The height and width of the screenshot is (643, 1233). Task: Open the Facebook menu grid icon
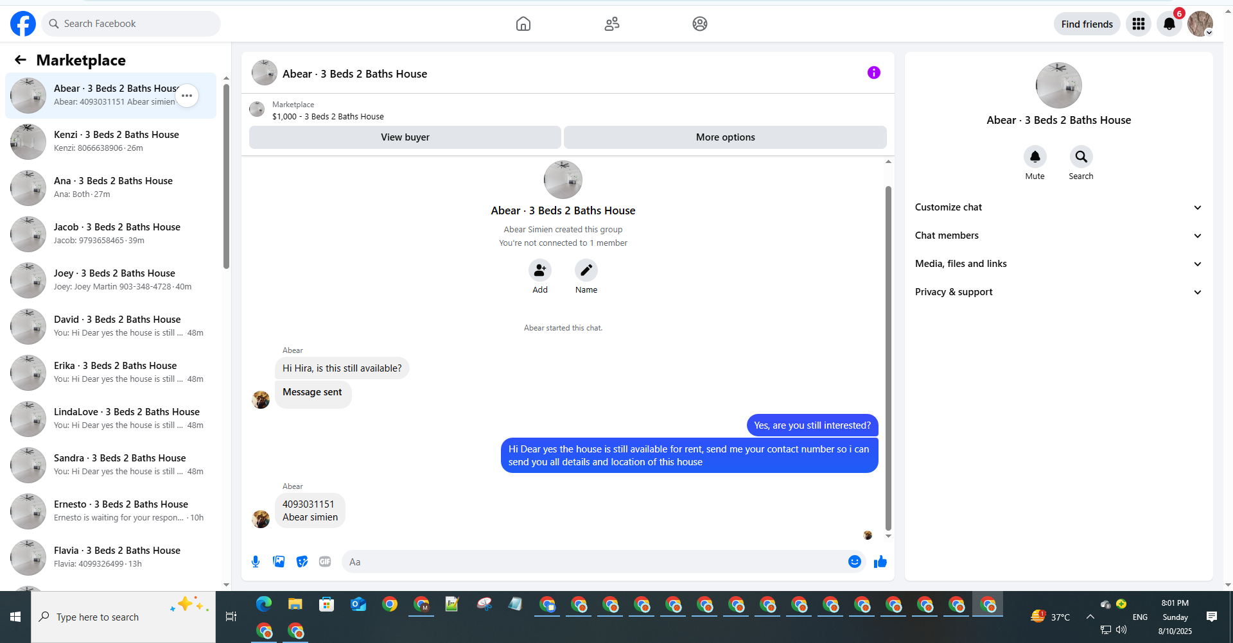tap(1139, 24)
